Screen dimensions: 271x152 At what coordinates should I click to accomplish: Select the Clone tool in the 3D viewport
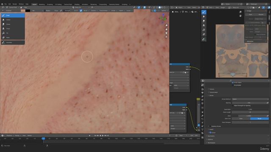[x=13, y=29]
